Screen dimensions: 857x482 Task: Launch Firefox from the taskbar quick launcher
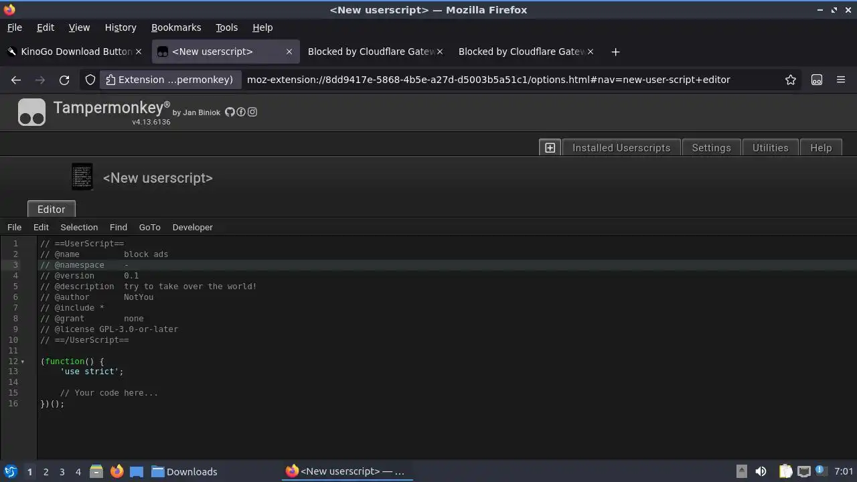click(116, 471)
